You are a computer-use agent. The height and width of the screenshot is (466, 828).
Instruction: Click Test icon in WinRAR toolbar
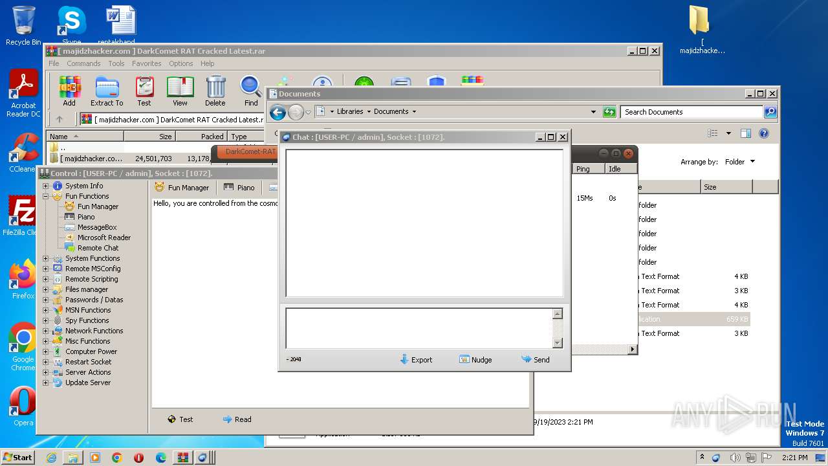click(x=144, y=91)
